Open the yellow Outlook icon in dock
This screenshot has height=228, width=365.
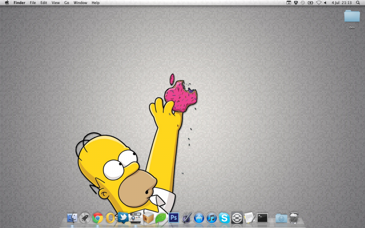(110, 218)
